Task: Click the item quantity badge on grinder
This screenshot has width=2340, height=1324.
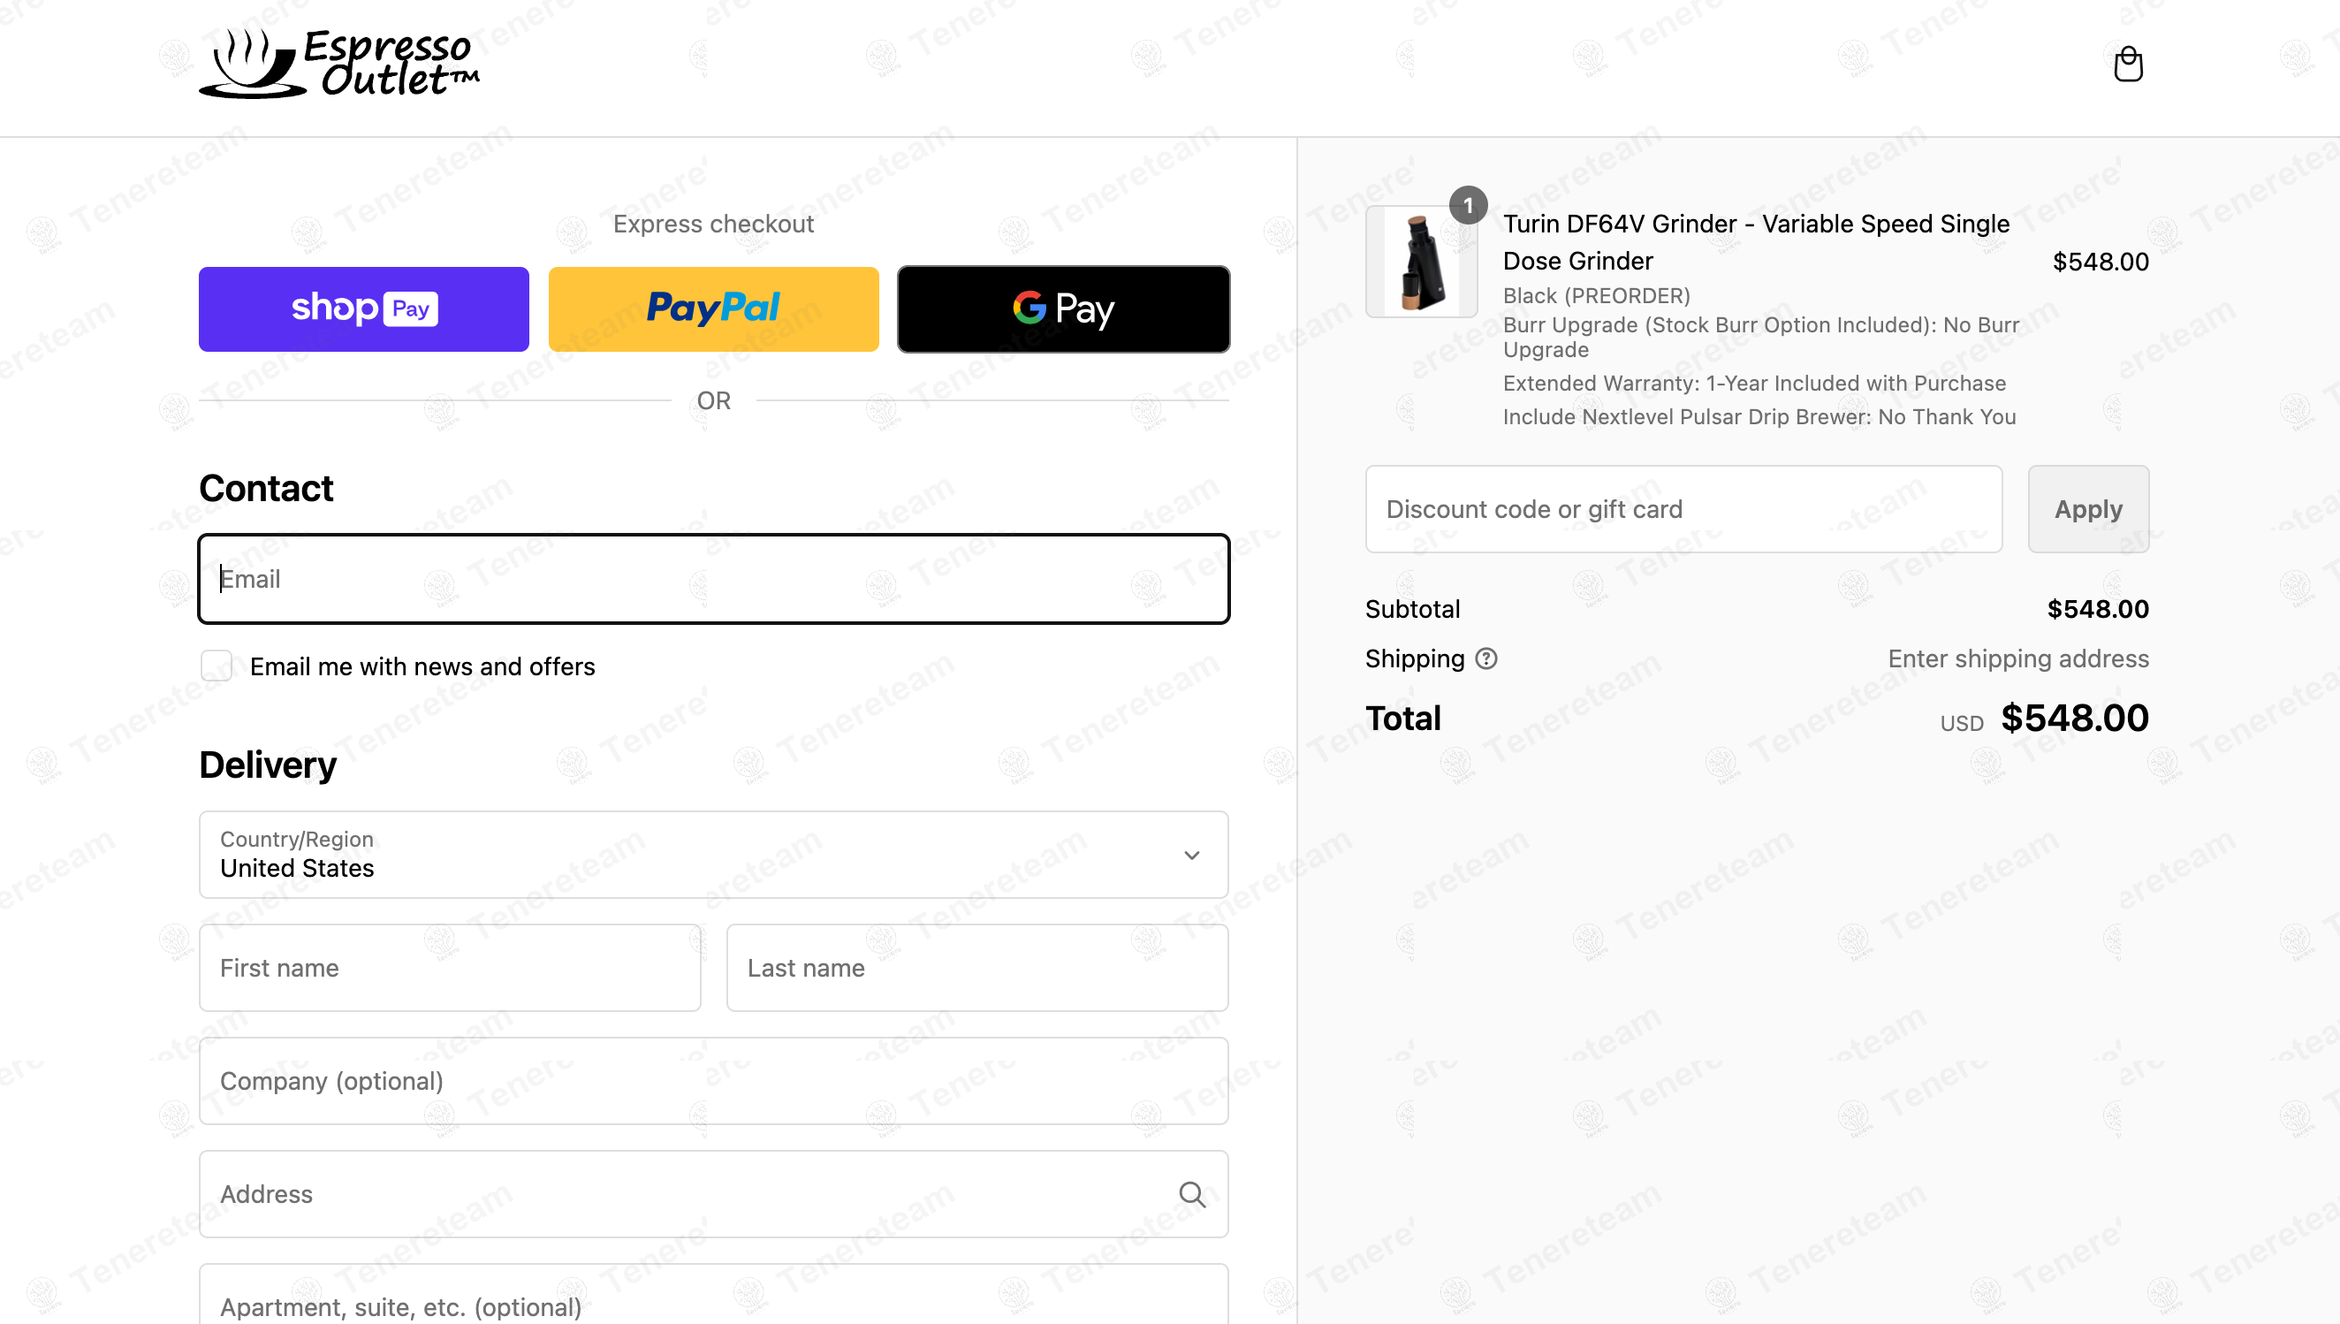Action: tap(1468, 206)
